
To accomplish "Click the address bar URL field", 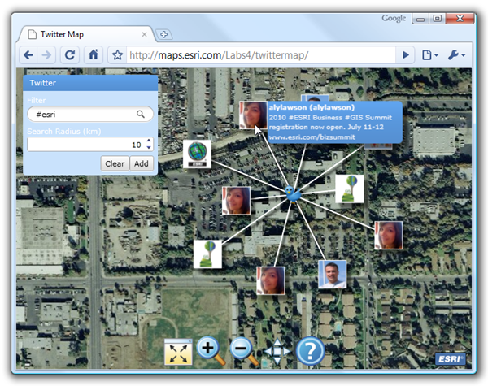I will [261, 55].
